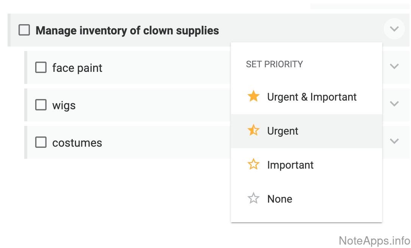Expand the wigs options chevron
This screenshot has height=248, width=411.
pyautogui.click(x=394, y=104)
